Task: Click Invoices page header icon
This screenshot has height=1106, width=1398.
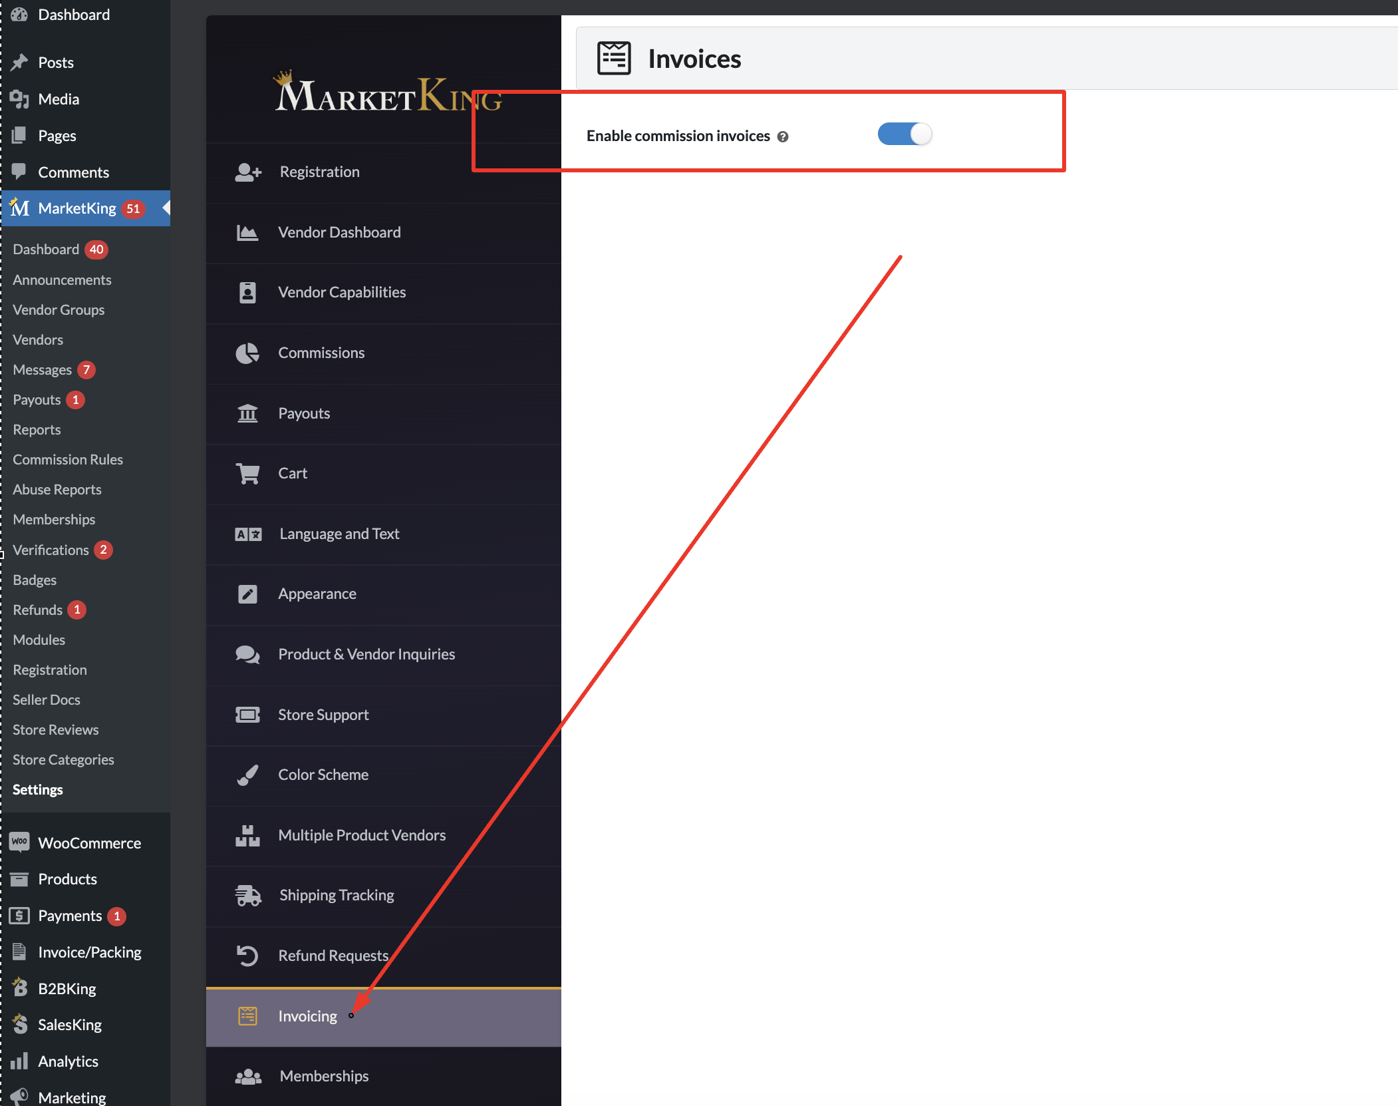Action: 614,59
